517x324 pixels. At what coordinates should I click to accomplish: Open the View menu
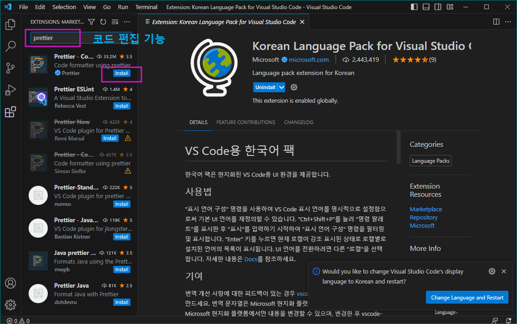coord(90,7)
